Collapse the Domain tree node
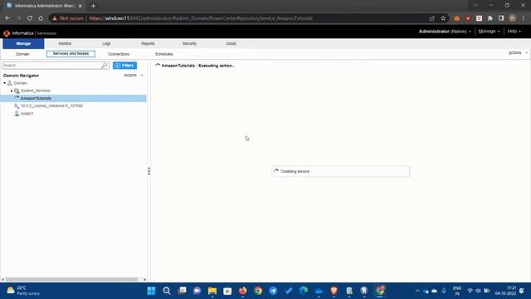This screenshot has width=531, height=299. [x=5, y=83]
